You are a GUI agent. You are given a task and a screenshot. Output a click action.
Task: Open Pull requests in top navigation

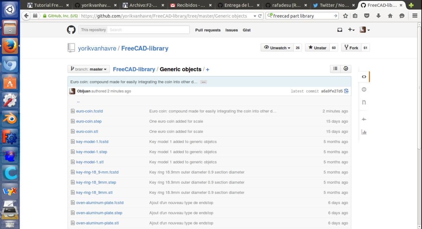208,30
